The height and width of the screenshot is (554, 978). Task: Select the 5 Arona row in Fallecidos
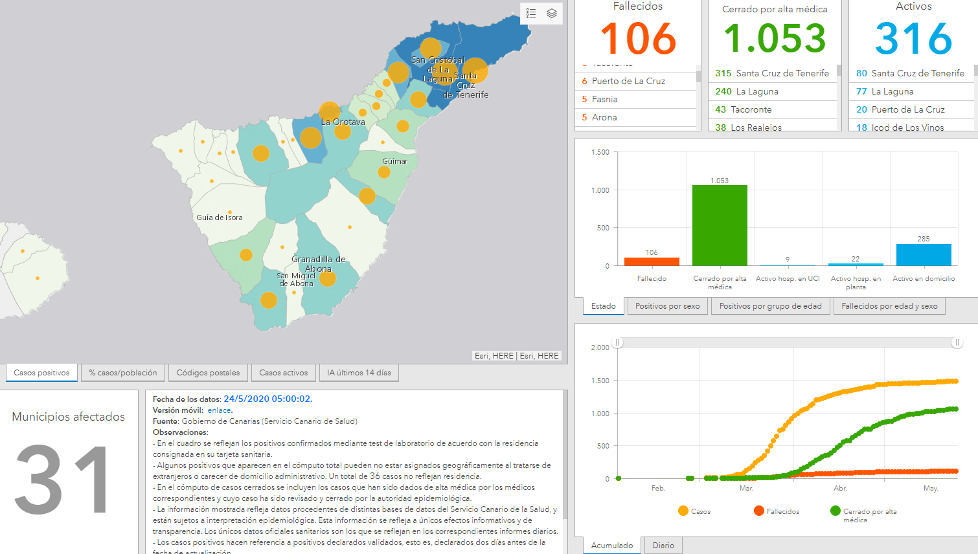[x=636, y=117]
